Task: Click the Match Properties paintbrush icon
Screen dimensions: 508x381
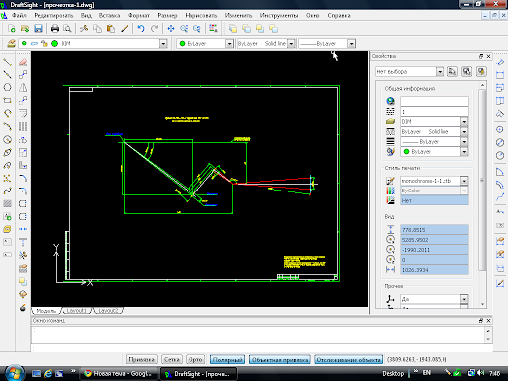Action: click(124, 29)
